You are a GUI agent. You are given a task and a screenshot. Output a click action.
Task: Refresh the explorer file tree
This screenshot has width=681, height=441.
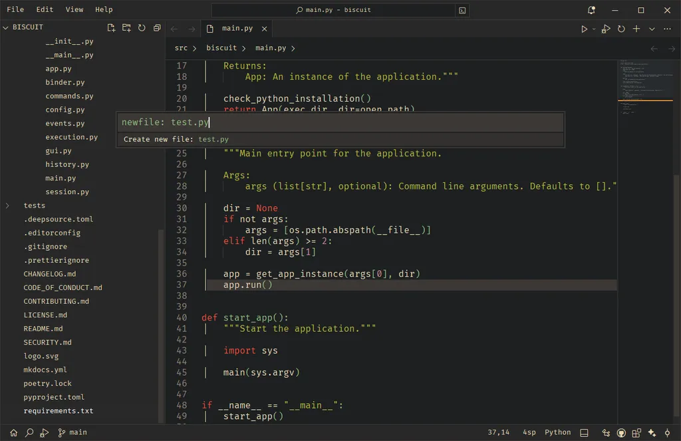pos(142,28)
